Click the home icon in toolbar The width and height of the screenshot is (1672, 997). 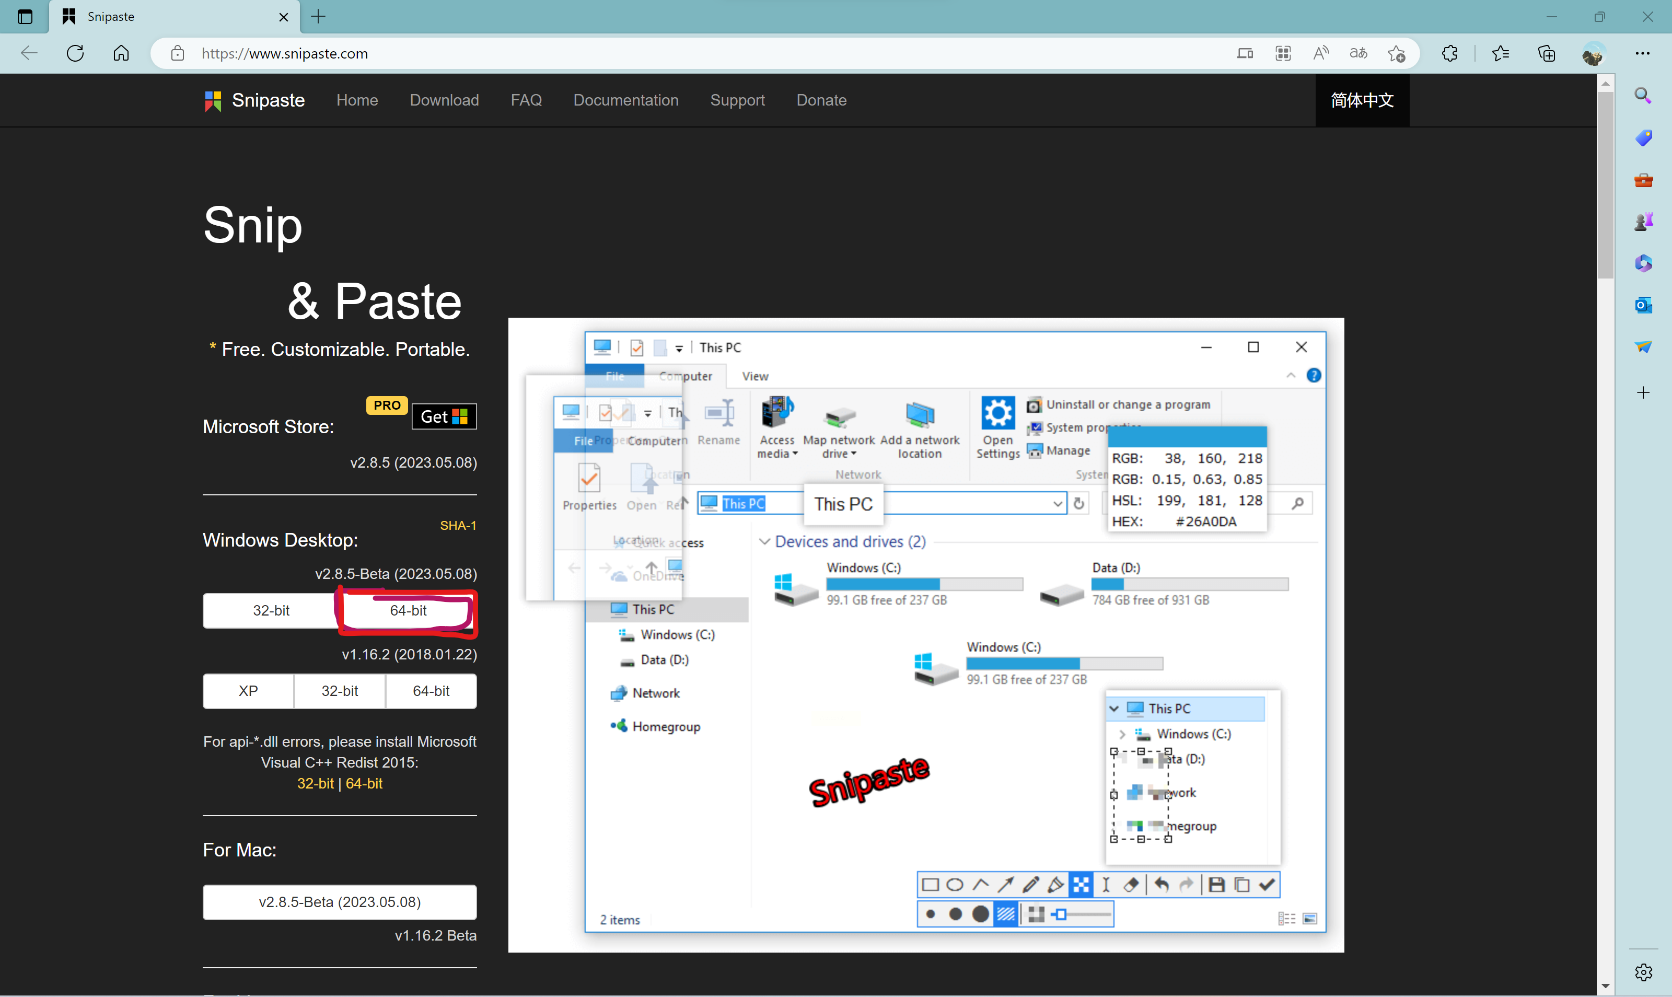point(121,54)
